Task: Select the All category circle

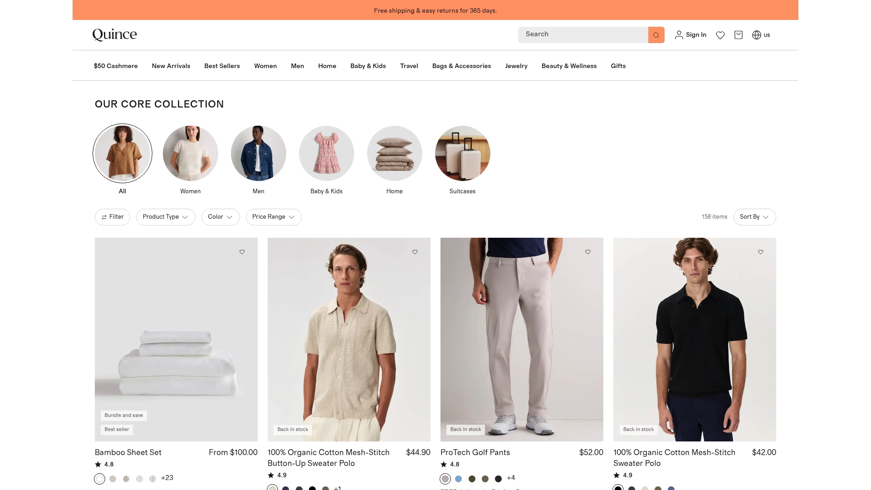Action: coord(122,153)
